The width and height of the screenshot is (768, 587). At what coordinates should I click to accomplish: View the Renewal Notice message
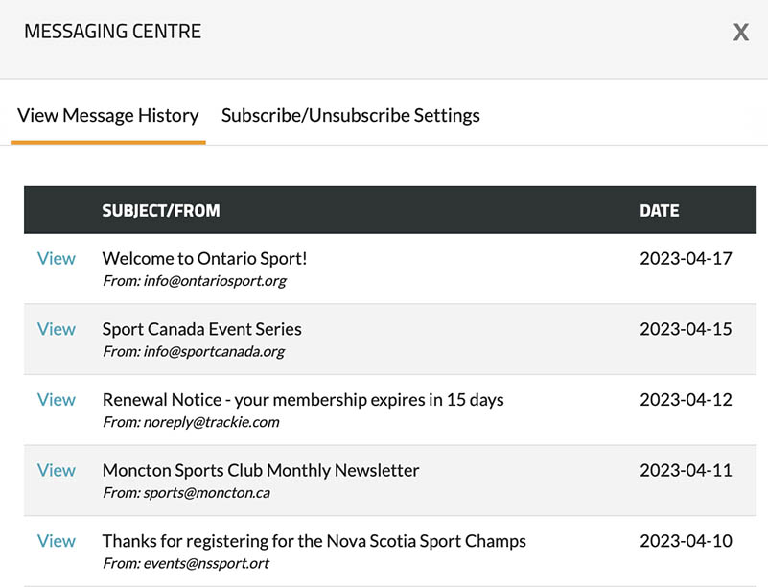(x=56, y=400)
